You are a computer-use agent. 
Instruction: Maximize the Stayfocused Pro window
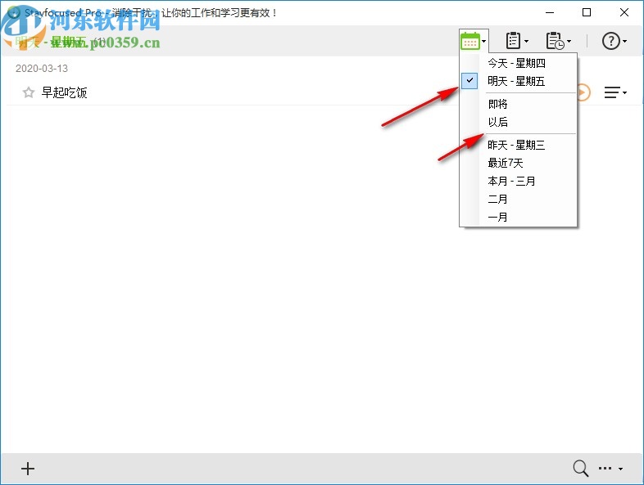pos(587,13)
